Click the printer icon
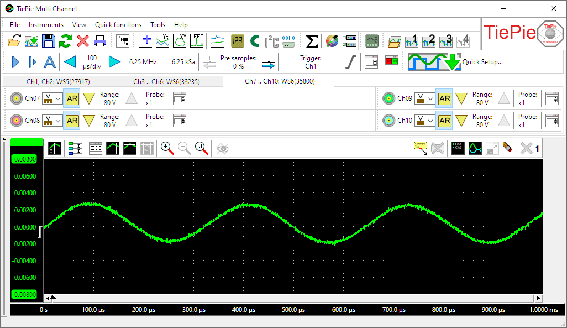The width and height of the screenshot is (567, 328). [x=100, y=40]
